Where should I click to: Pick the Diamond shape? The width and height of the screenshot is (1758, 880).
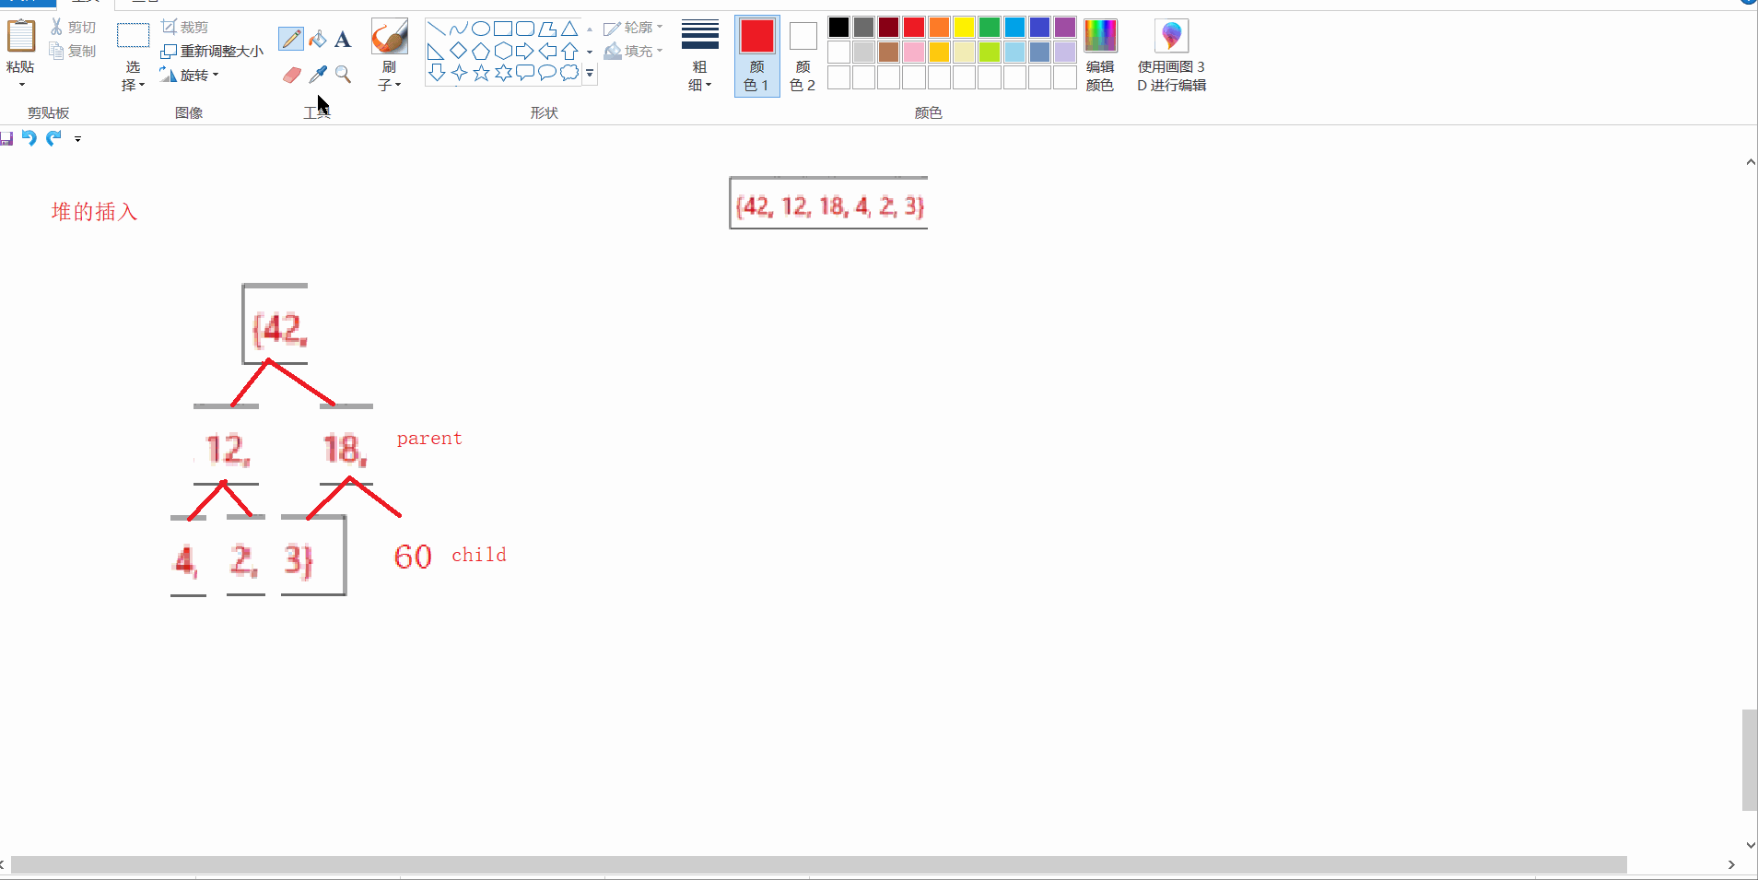point(459,51)
